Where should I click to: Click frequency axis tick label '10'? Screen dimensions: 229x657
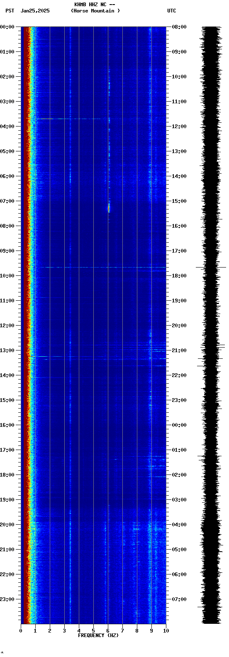click(x=166, y=631)
